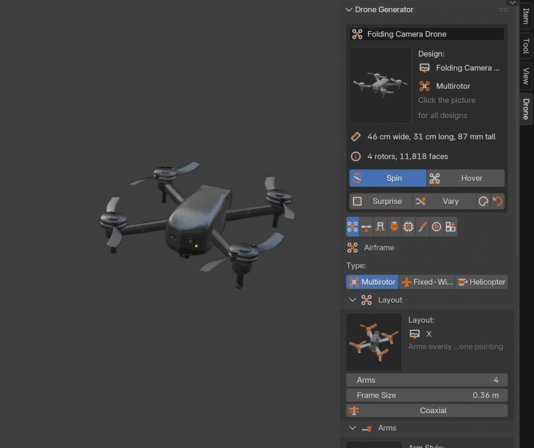Click the dice icon on the Surprise button
The height and width of the screenshot is (448, 534).
(x=357, y=201)
